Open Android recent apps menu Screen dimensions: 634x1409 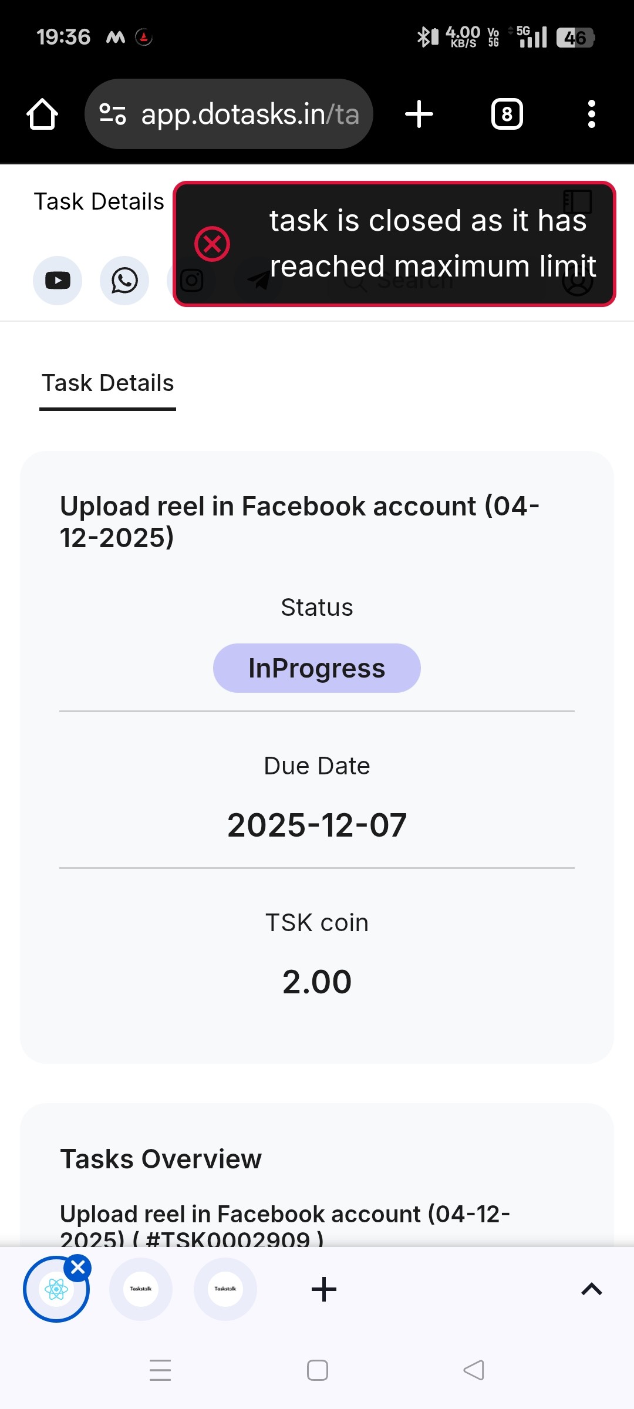[160, 1370]
